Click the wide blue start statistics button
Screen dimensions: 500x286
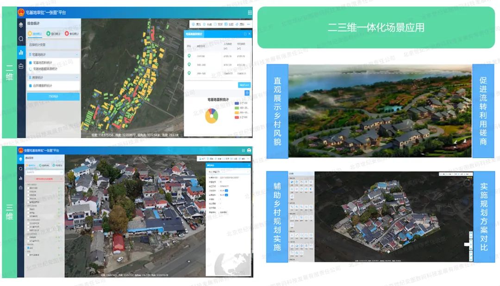(x=53, y=96)
